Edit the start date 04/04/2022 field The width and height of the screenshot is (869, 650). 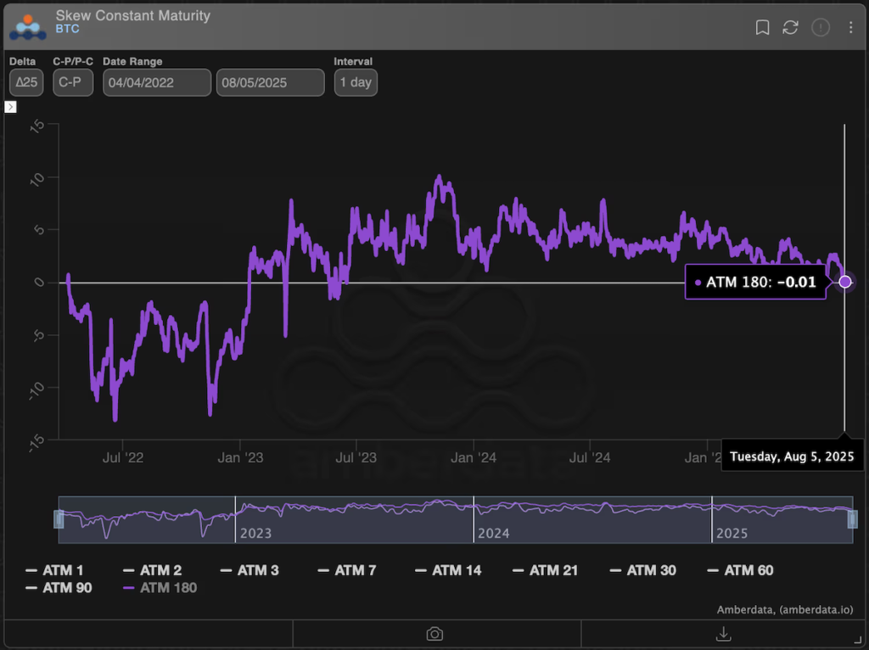point(157,82)
